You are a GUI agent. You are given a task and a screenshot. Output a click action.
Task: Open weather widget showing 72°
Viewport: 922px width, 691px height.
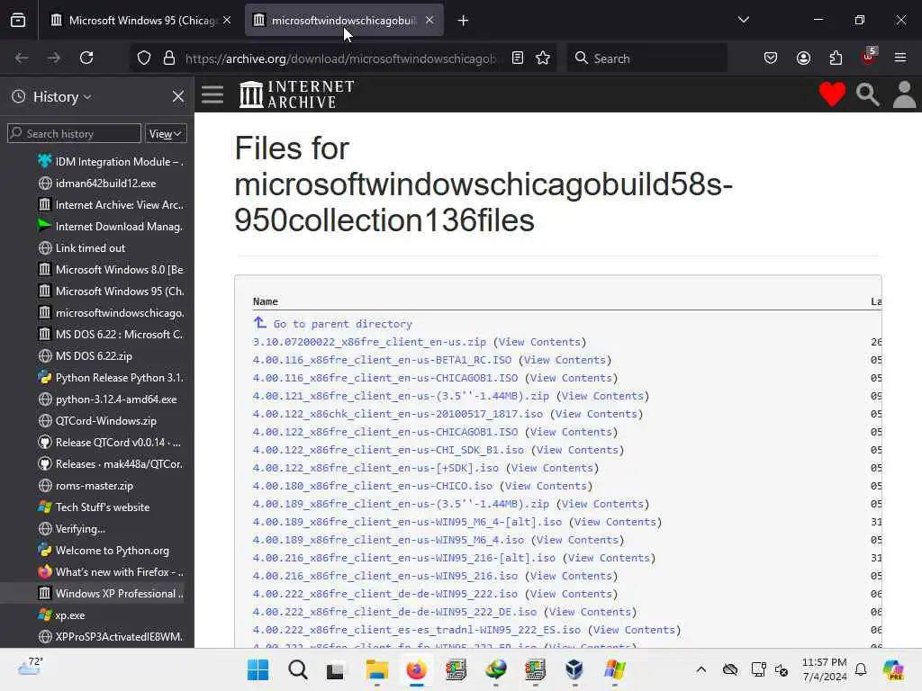coord(31,667)
